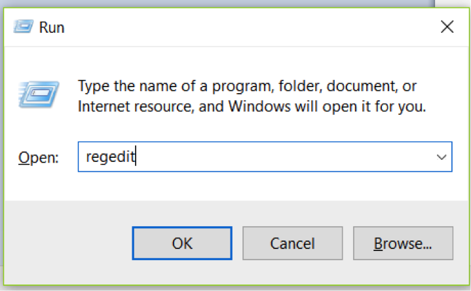Click the large Run program icon
Viewport: 471px width, 291px height.
tap(39, 96)
